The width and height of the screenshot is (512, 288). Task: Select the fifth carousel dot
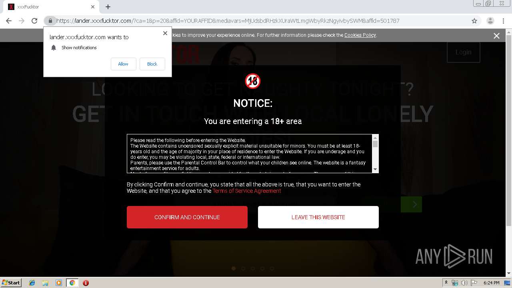tap(272, 268)
